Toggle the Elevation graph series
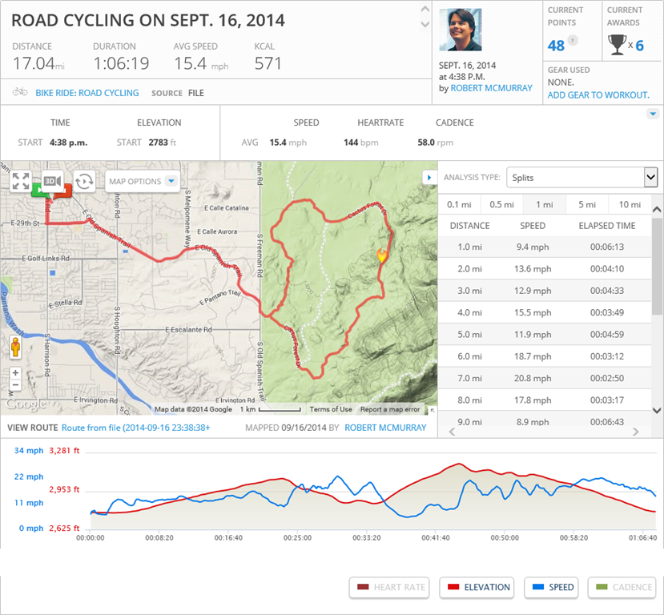 [478, 587]
